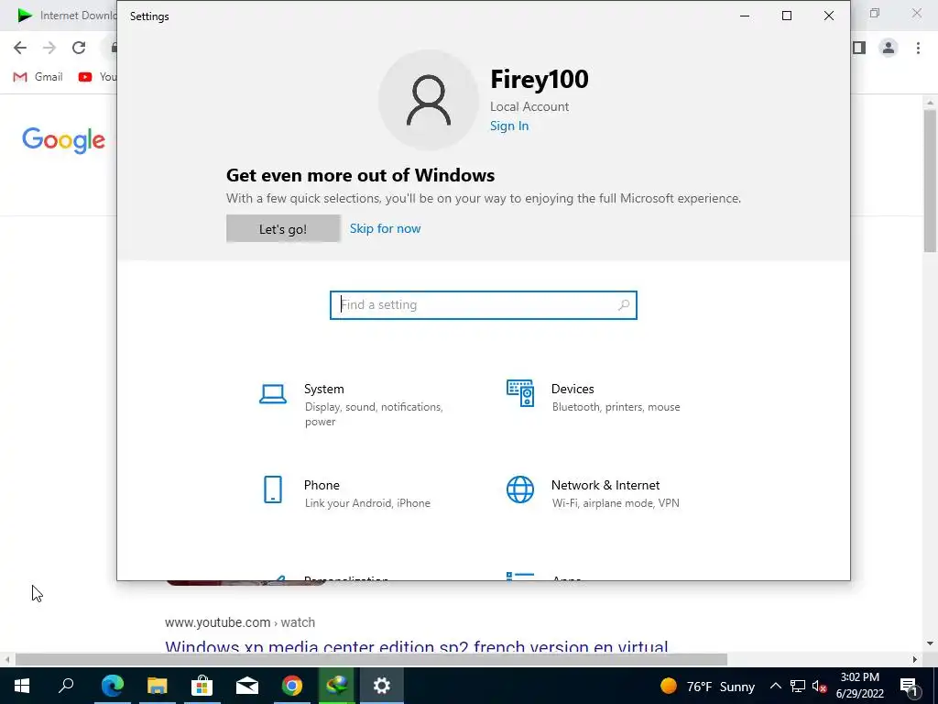Open the Mail app from the taskbar
This screenshot has width=938, height=704.
(x=247, y=686)
